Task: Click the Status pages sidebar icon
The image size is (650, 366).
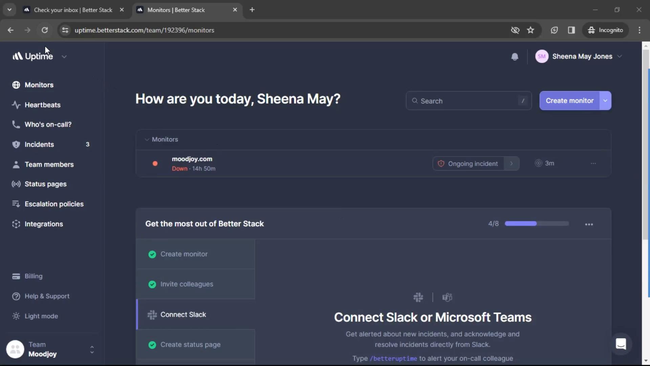Action: (16, 184)
